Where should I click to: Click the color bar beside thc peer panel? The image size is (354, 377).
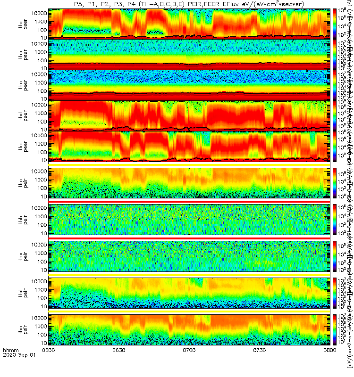tap(335, 85)
